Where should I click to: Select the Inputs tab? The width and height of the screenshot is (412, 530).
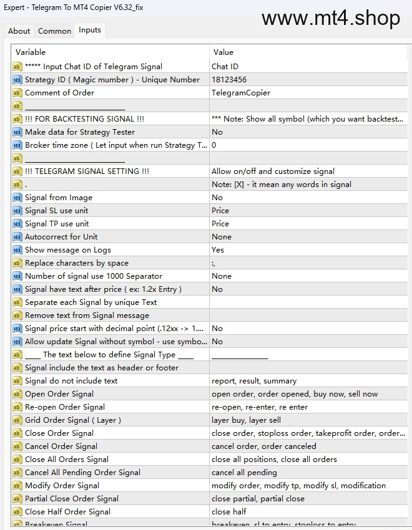90,30
